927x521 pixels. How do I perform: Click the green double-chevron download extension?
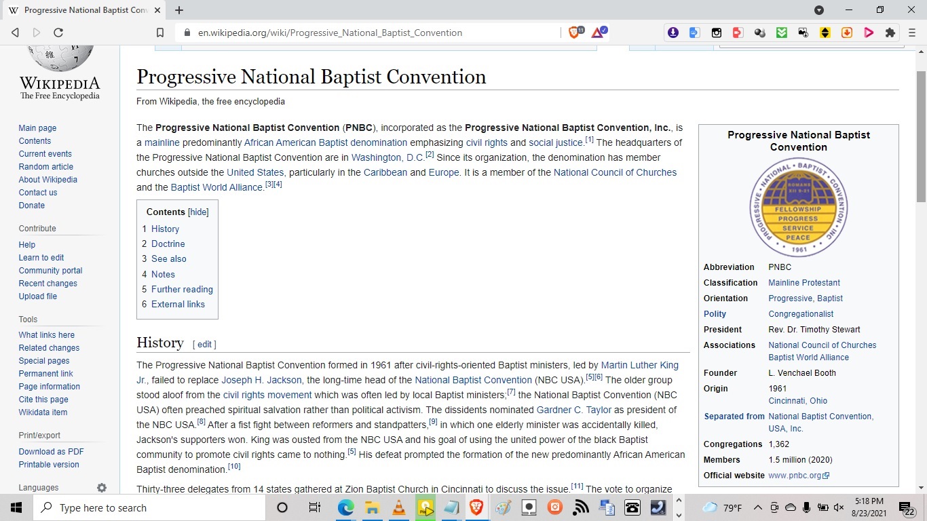pyautogui.click(x=782, y=33)
